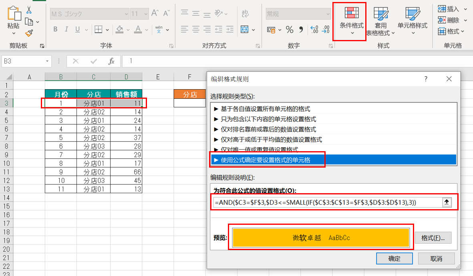Click the Percent Style icon

pos(290,30)
